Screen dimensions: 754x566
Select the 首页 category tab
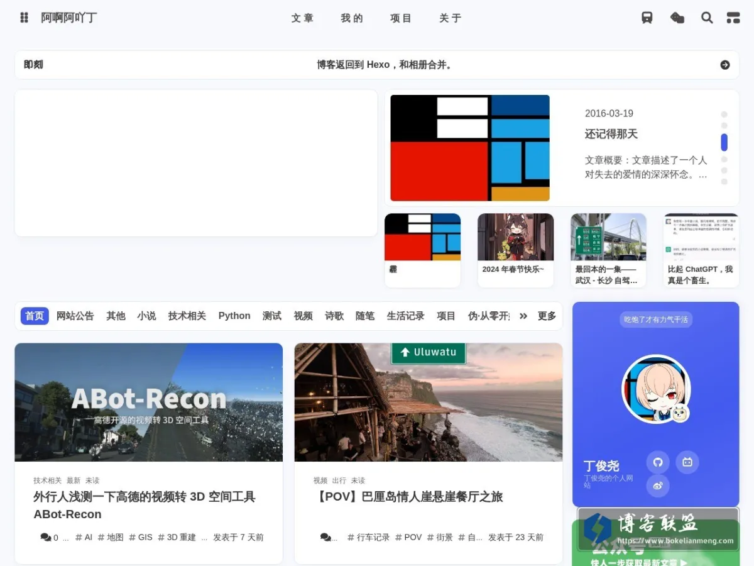[x=35, y=316]
